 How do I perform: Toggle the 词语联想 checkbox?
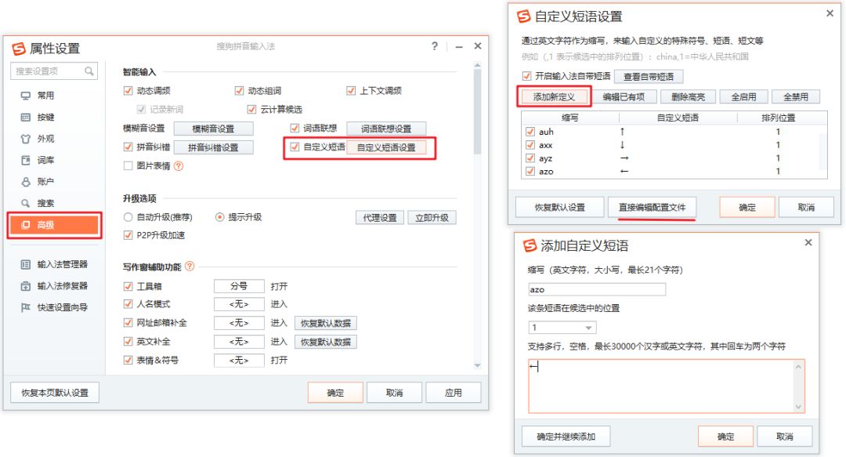(295, 128)
